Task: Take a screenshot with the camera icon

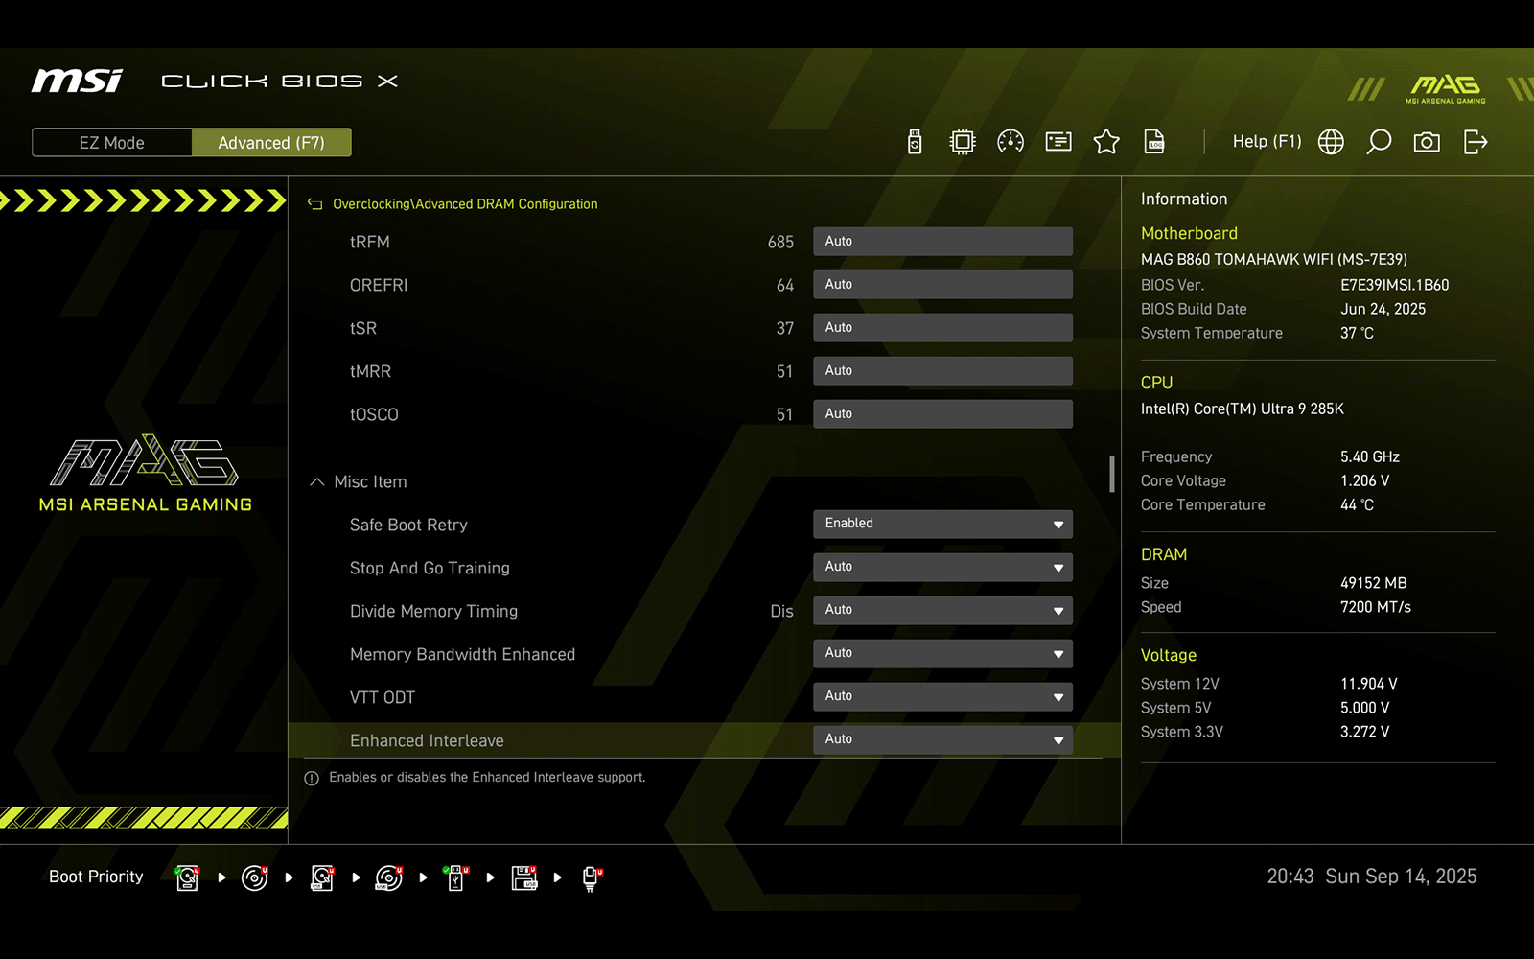Action: pos(1427,142)
